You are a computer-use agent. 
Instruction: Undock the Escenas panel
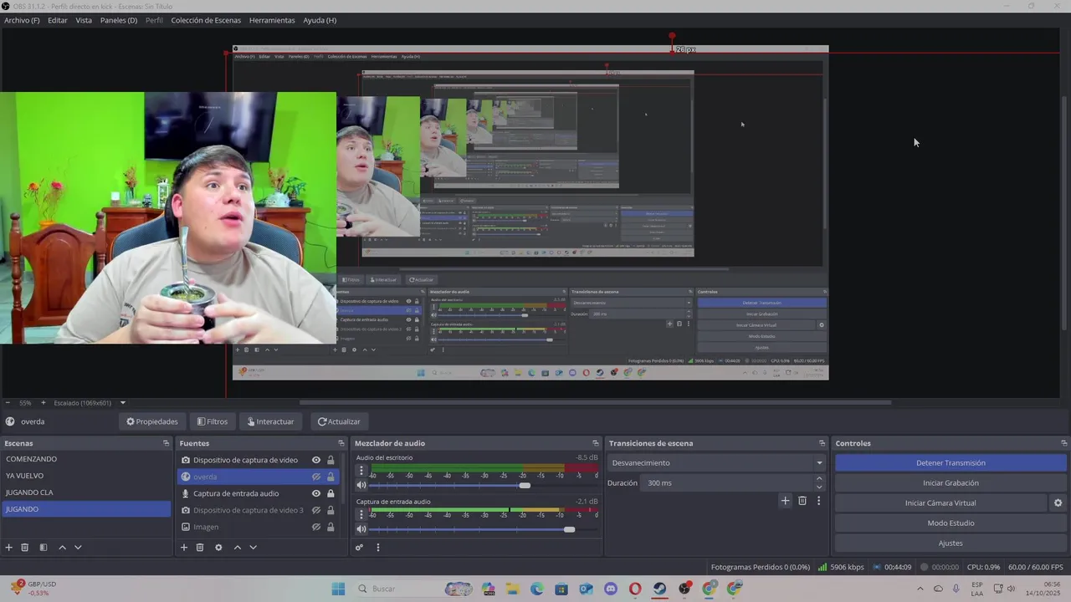point(166,443)
